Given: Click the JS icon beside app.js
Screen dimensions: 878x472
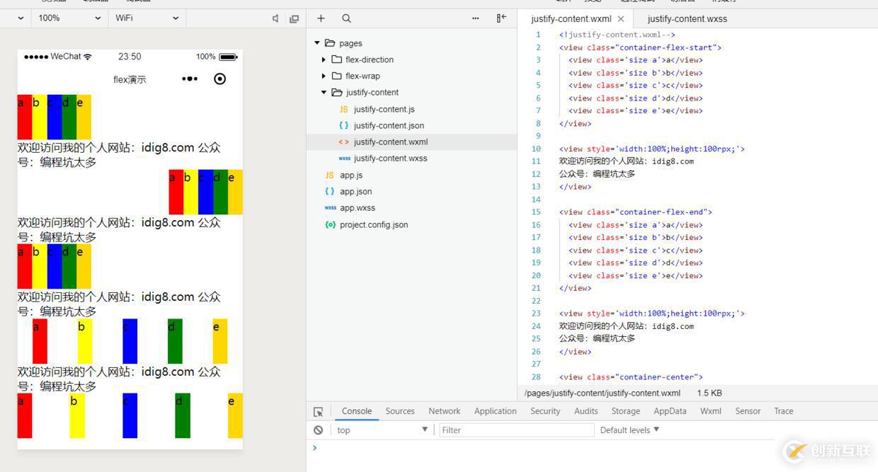Looking at the screenshot, I should tap(329, 175).
